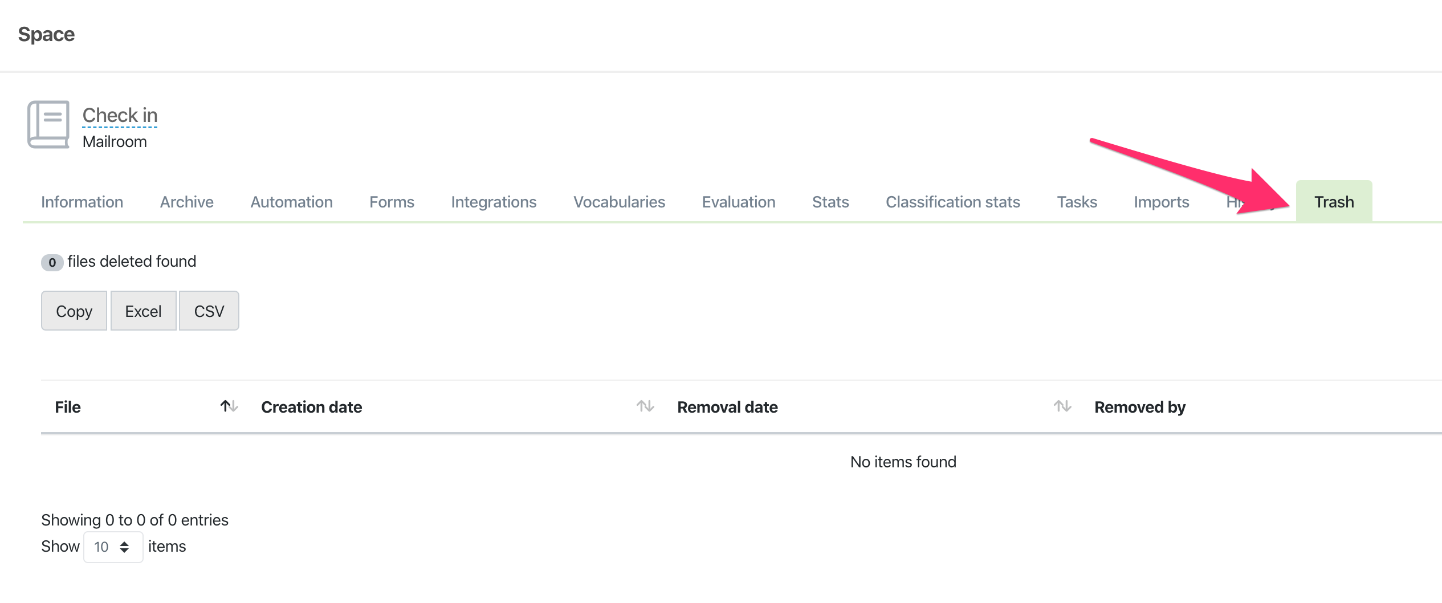Screen dimensions: 1442x603
Task: Switch to the Information tab
Action: tap(82, 202)
